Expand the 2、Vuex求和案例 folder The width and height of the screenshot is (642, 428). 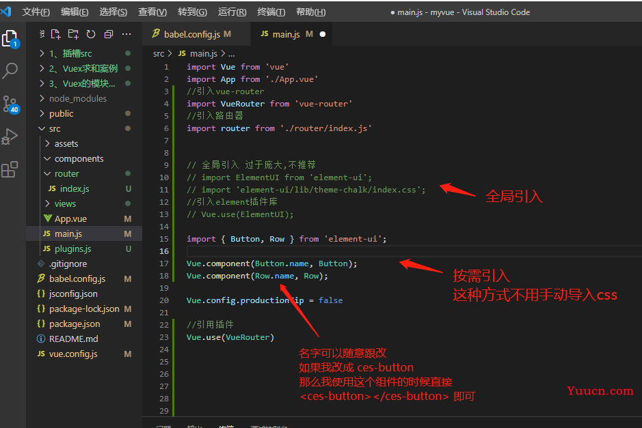(84, 68)
